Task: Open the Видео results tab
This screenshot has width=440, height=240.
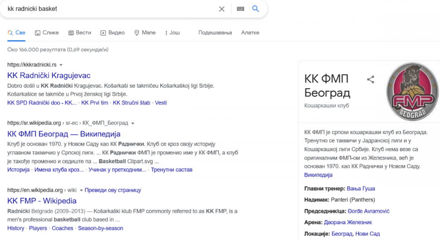Action: pyautogui.click(x=113, y=33)
